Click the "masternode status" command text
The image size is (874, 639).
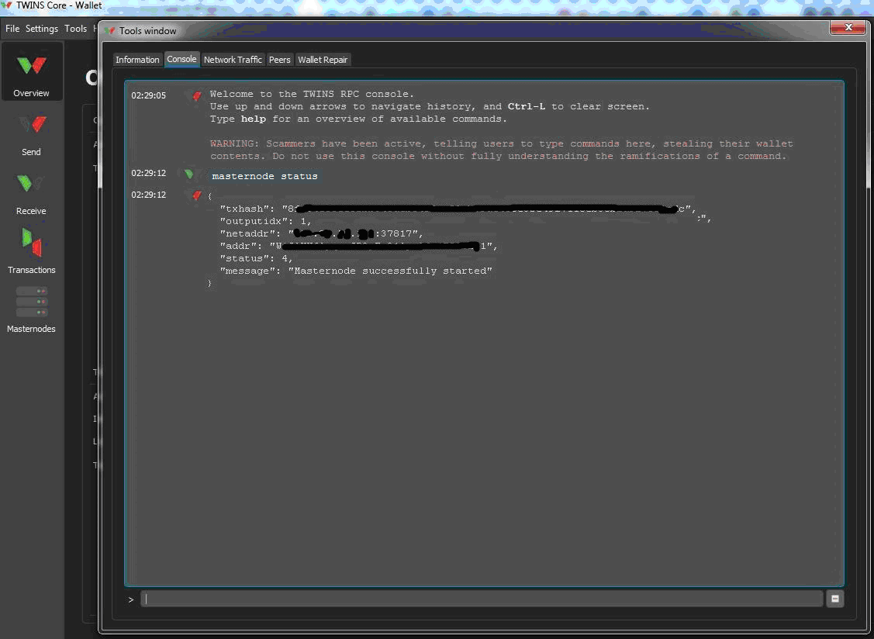[264, 176]
